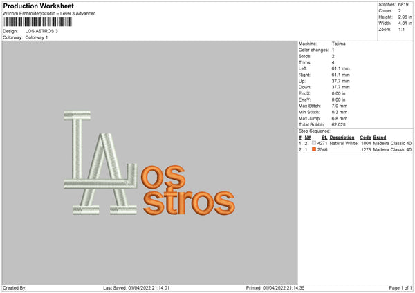Click the orange embroidered 'os' lettering
Viewport: 415px width, 293px height.
coord(163,176)
